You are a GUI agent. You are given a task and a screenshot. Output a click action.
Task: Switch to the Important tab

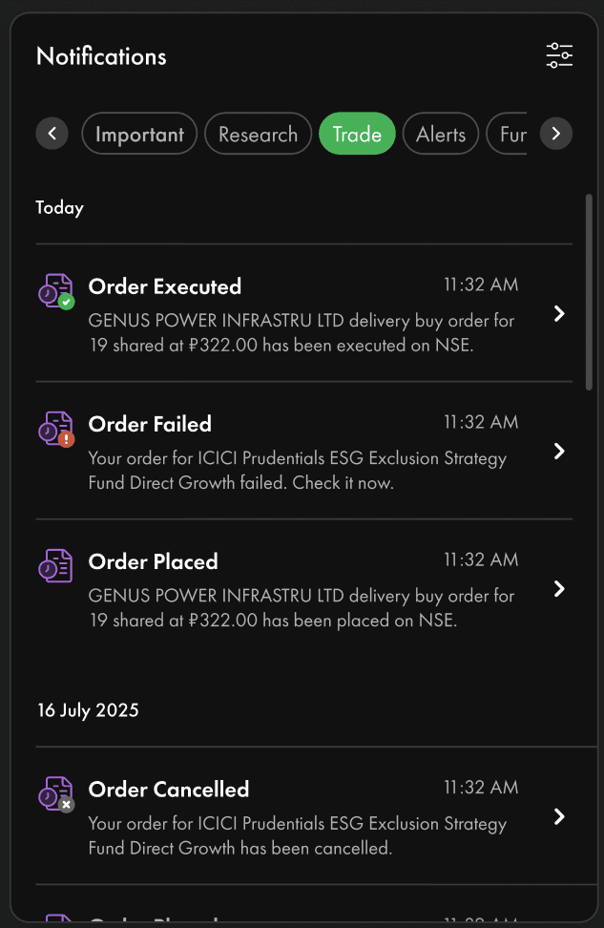pyautogui.click(x=139, y=135)
